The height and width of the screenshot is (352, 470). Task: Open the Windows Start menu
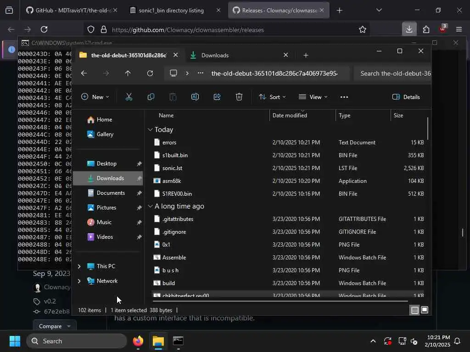(x=15, y=341)
